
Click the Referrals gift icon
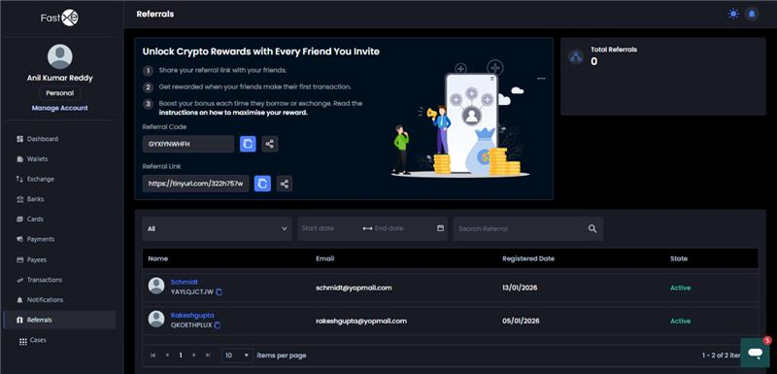pyautogui.click(x=19, y=320)
